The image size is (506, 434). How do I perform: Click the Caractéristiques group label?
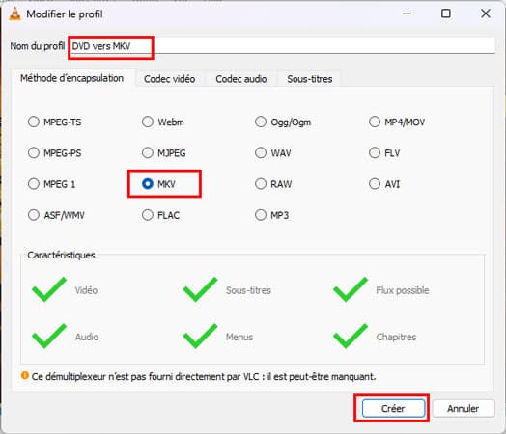[x=61, y=256]
